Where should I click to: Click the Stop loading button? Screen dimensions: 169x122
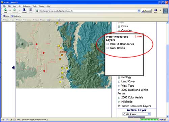tap(31, 11)
